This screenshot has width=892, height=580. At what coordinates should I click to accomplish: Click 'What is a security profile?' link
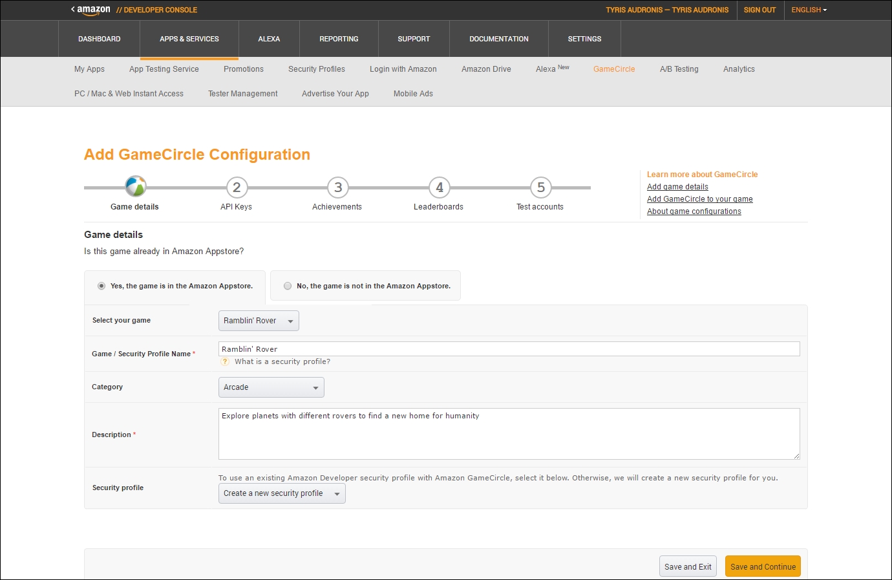[x=282, y=361]
